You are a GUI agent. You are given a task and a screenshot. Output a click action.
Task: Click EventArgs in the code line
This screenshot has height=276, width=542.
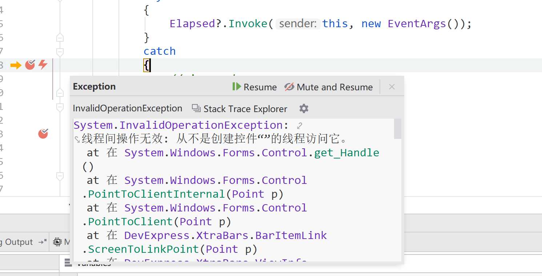(417, 24)
